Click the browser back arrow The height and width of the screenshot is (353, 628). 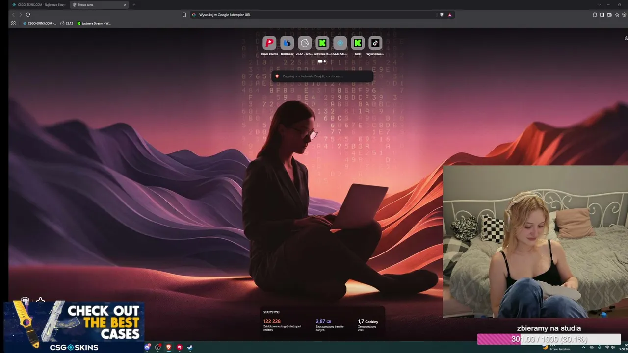click(x=13, y=15)
